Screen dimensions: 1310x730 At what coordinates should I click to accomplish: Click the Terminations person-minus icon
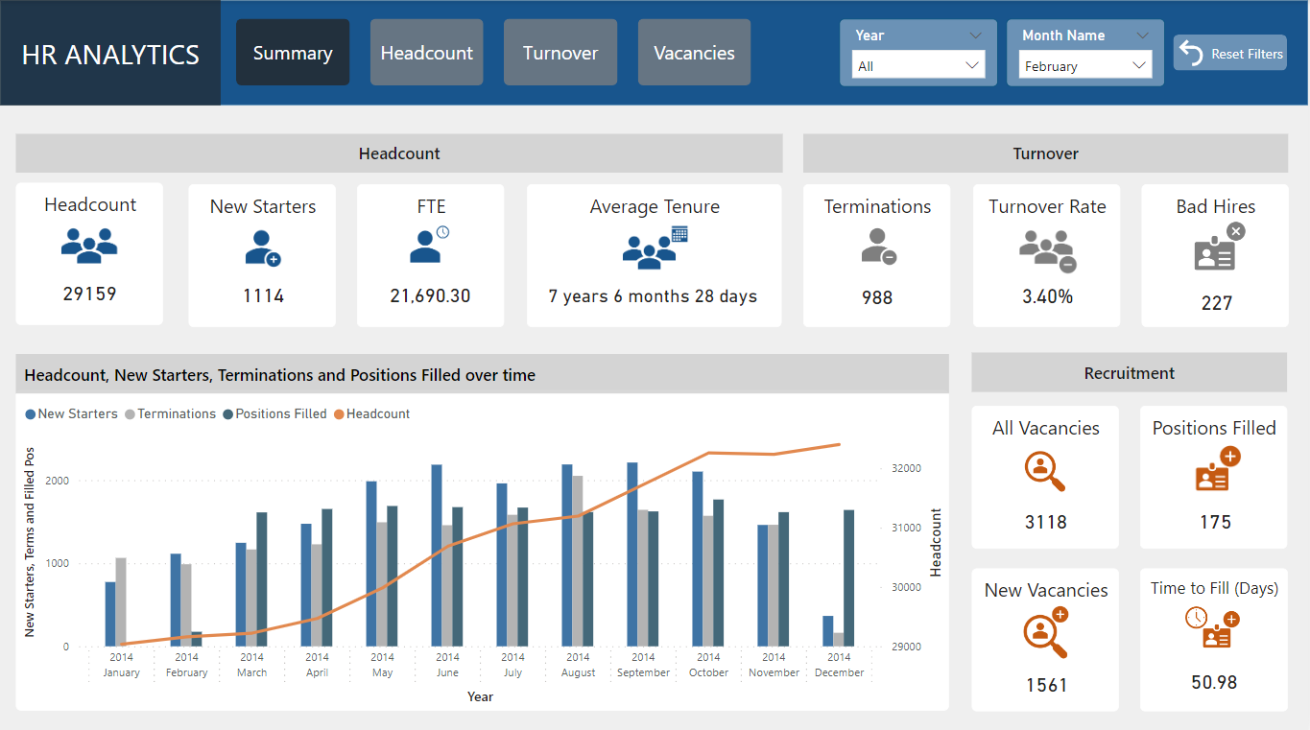(x=877, y=247)
